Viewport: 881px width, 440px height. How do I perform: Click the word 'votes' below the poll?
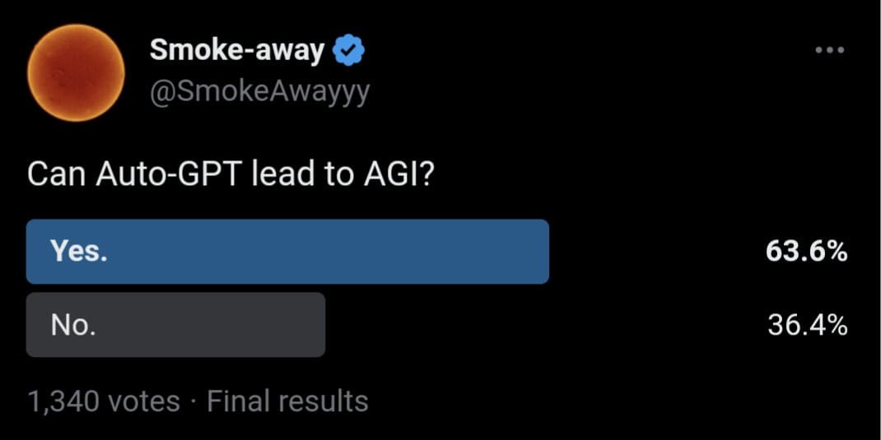pyautogui.click(x=144, y=401)
